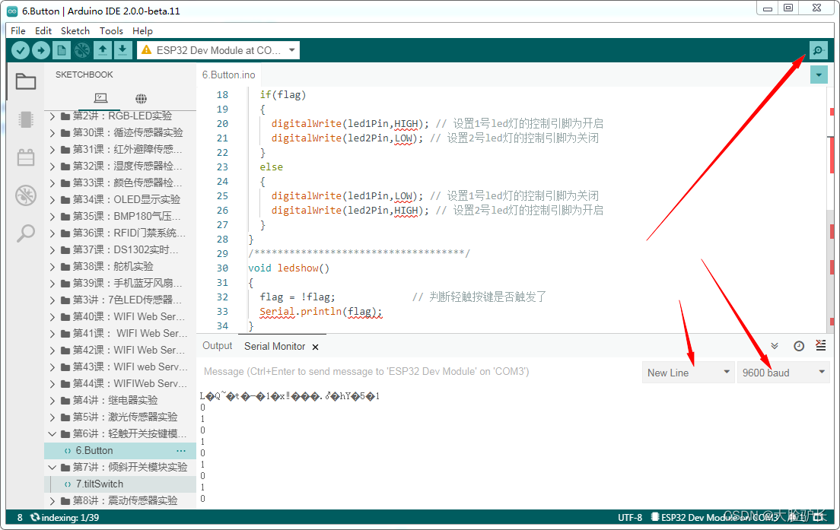
Task: Open the 6.Button options ellipsis
Action: [181, 451]
